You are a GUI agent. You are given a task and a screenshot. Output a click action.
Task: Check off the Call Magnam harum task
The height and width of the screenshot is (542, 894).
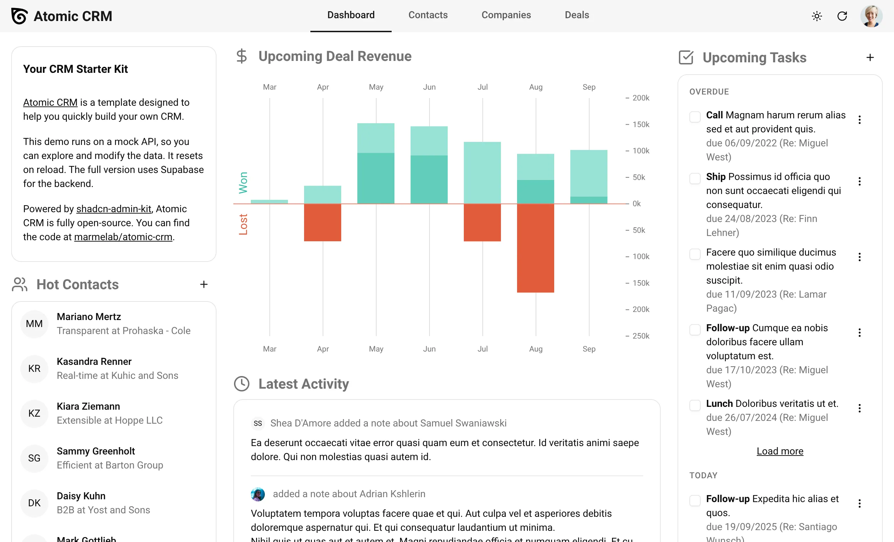coord(694,117)
